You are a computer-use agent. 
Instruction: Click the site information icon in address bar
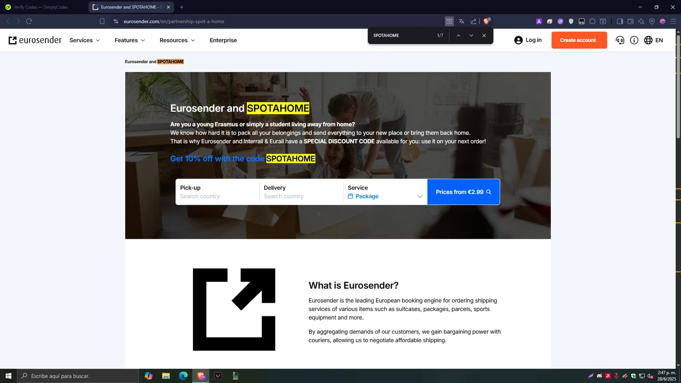(x=116, y=21)
